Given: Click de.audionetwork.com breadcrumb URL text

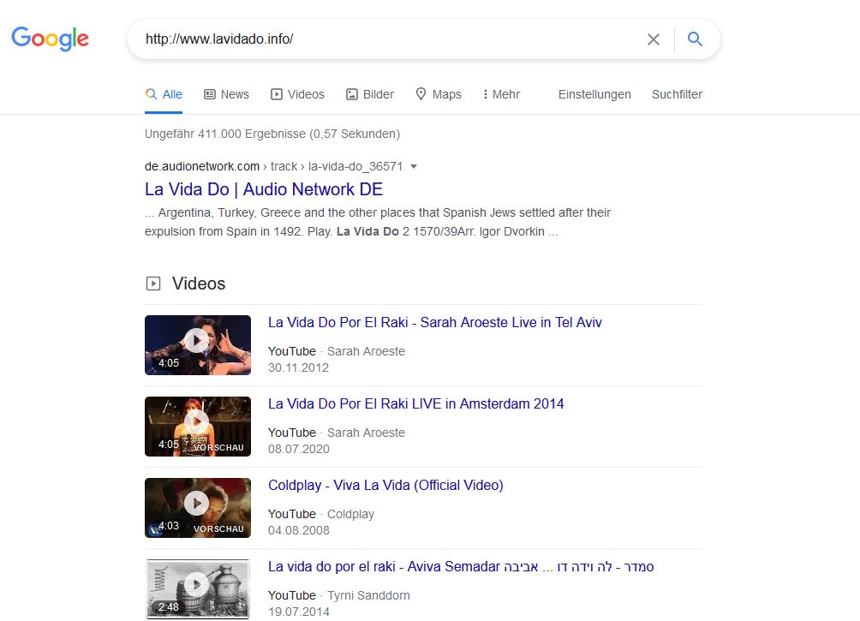Looking at the screenshot, I should tap(202, 166).
